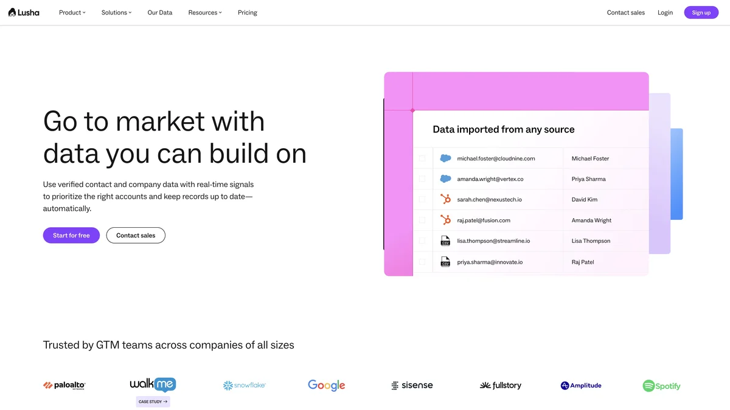Image resolution: width=730 pixels, height=410 pixels.
Task: Click the email sarah.chen@nexustech.io
Action: coord(490,199)
